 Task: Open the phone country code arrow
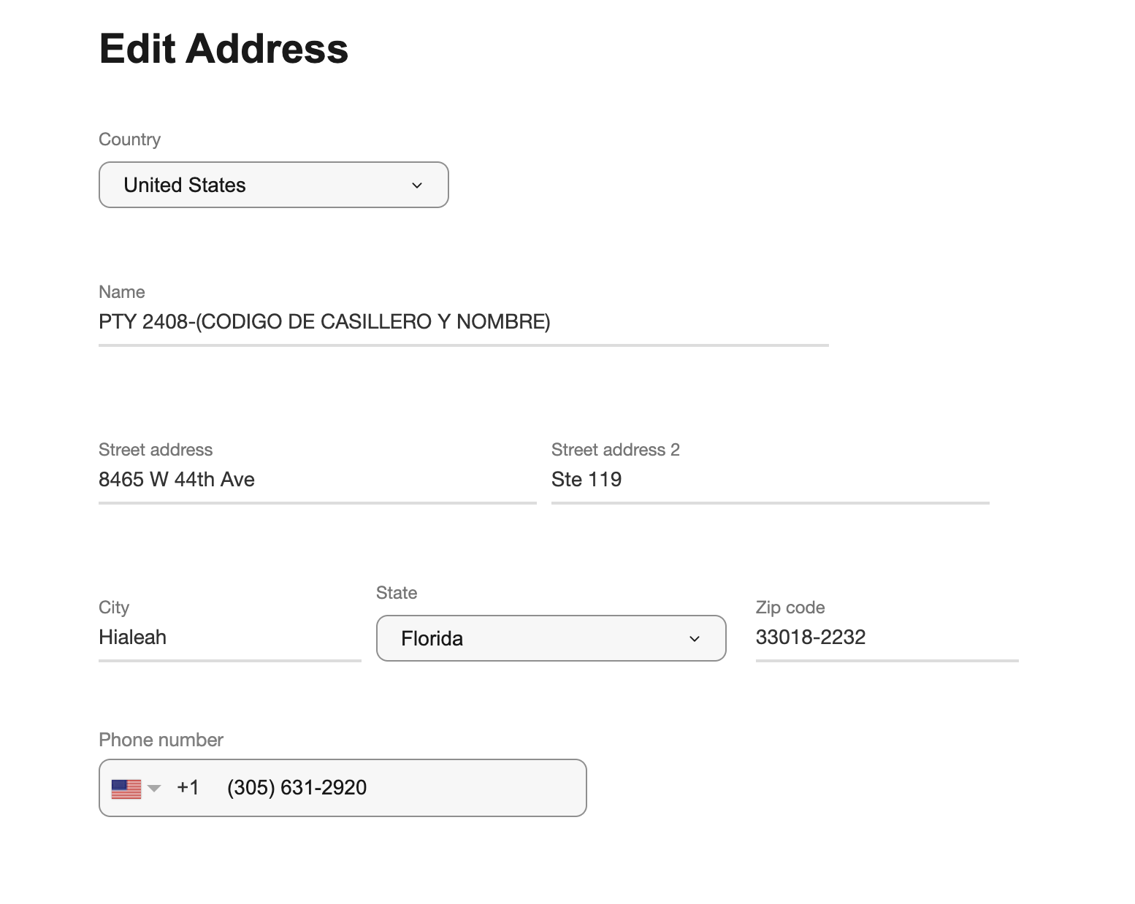point(154,789)
